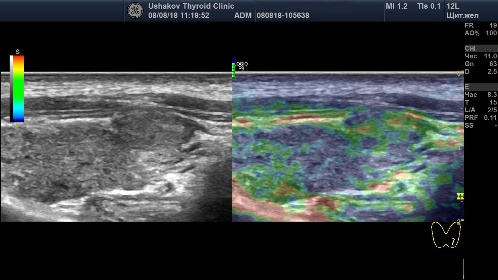Click the 2 depth scale marker at bottom
The width and height of the screenshot is (498, 280).
point(459,222)
